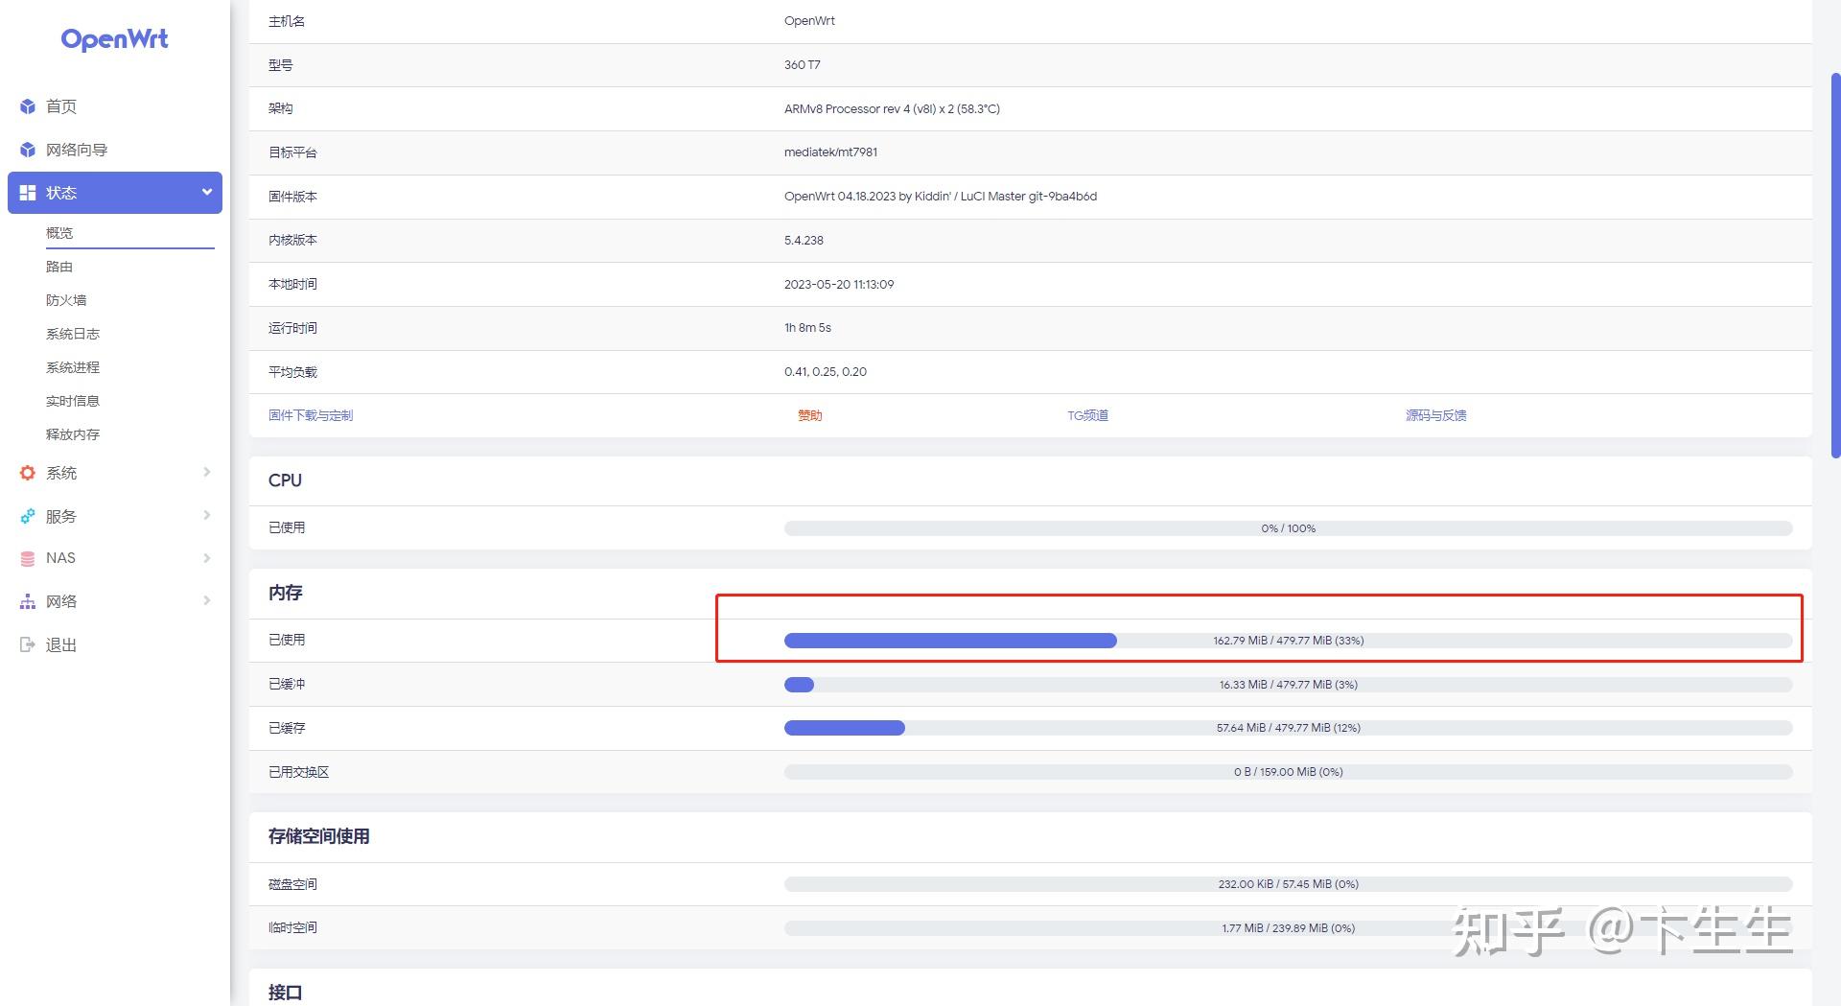This screenshot has height=1006, width=1841.
Task: Click the hostname value OpenWrt
Action: (x=809, y=21)
